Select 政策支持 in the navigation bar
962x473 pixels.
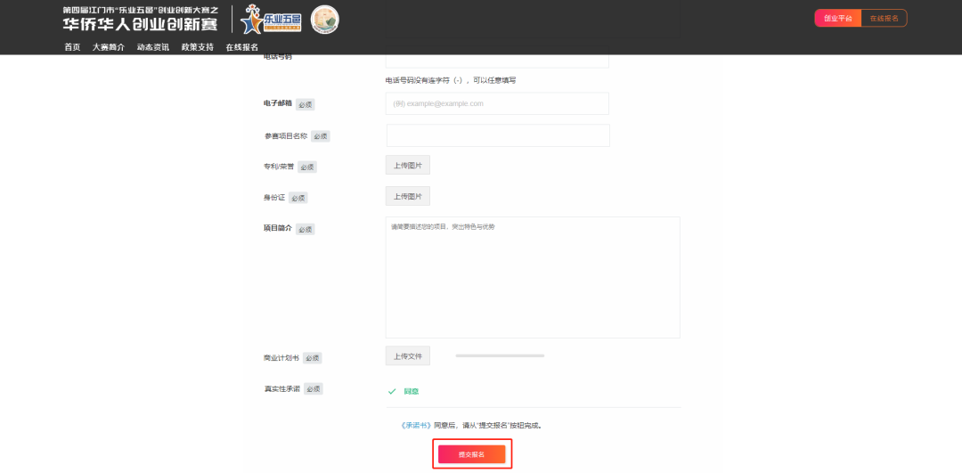coord(197,47)
